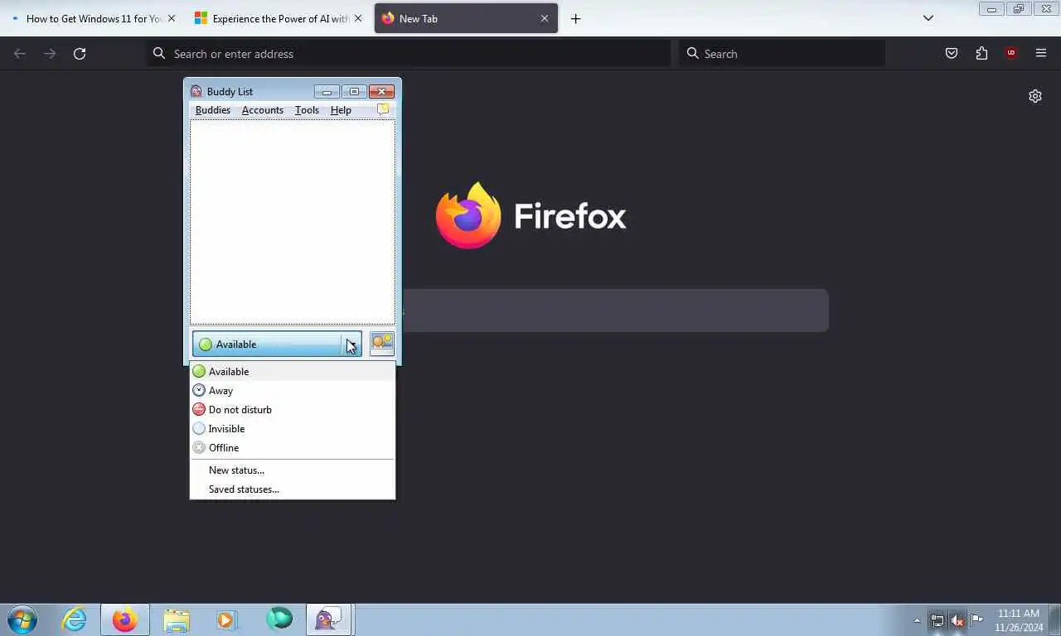1061x636 pixels.
Task: Open the Tools menu in Buddy List
Action: 307,110
